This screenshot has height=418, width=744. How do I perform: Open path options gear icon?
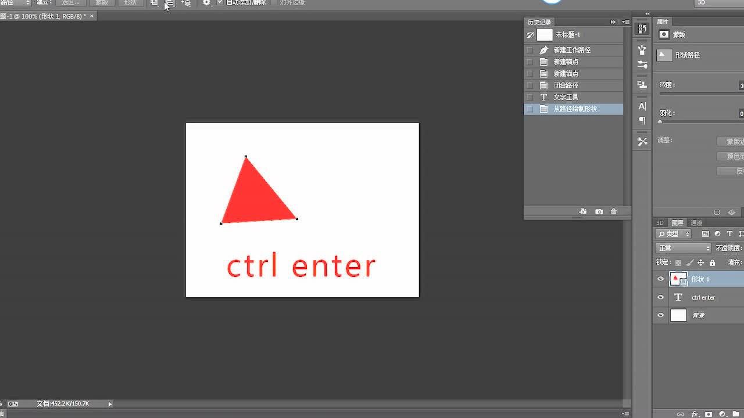click(206, 3)
